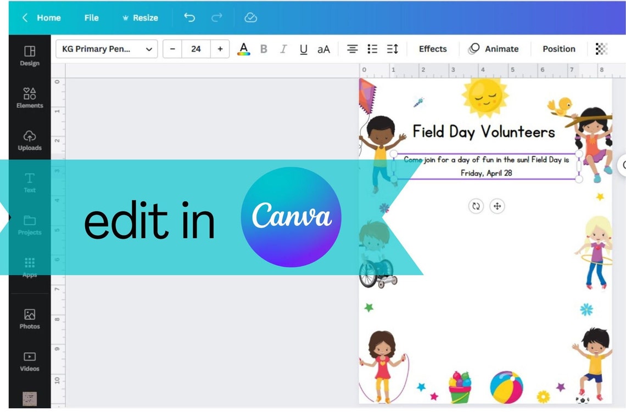
Task: Click the font size field showing 24
Action: [x=196, y=49]
